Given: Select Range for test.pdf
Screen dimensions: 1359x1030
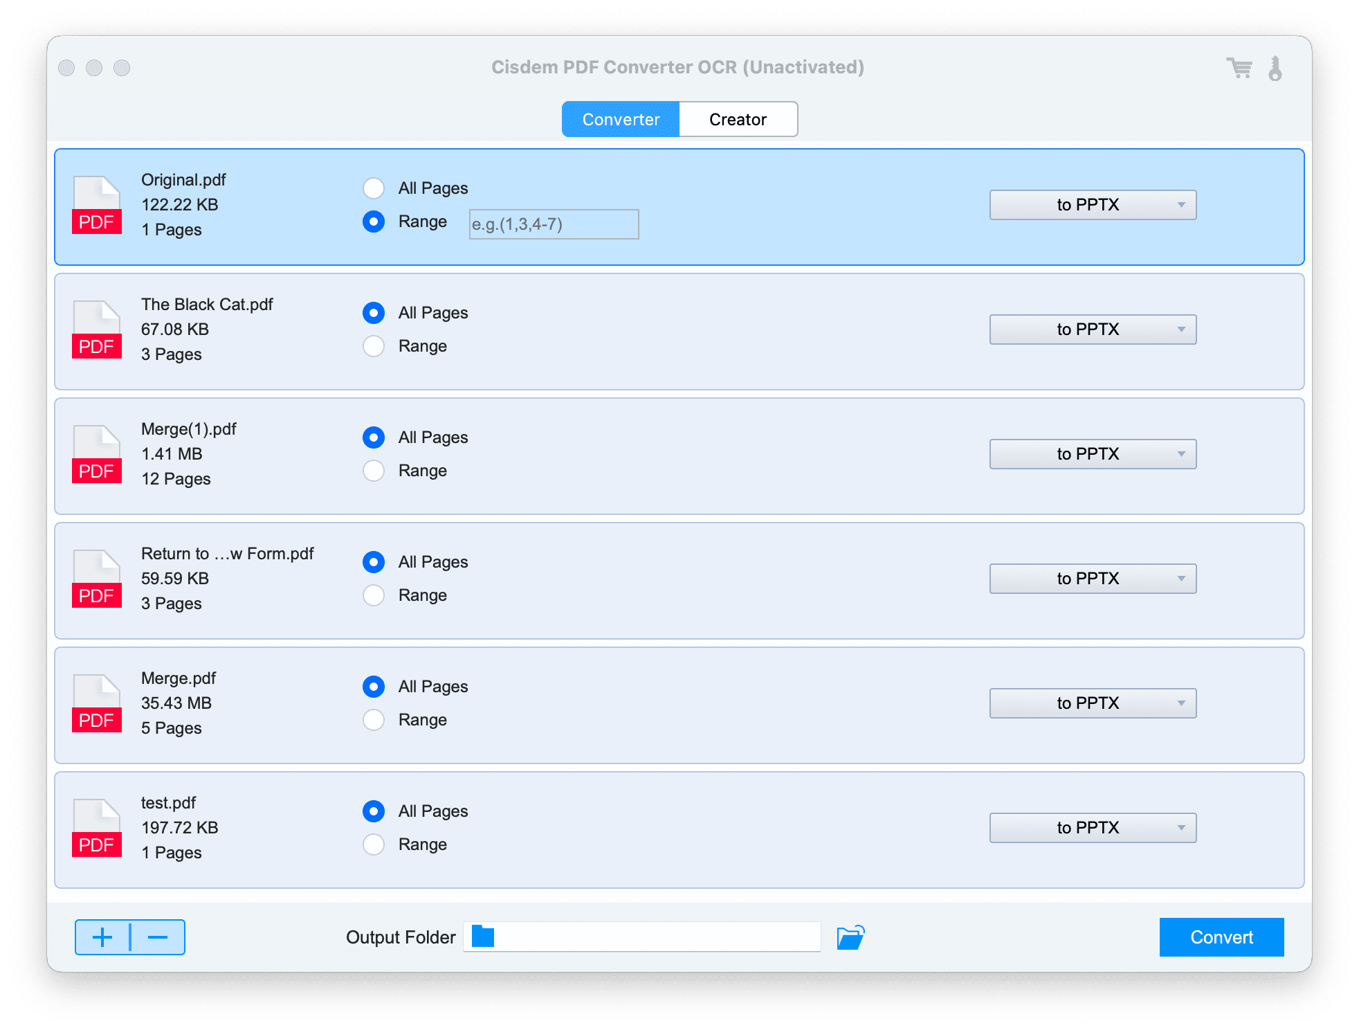Looking at the screenshot, I should 374,844.
